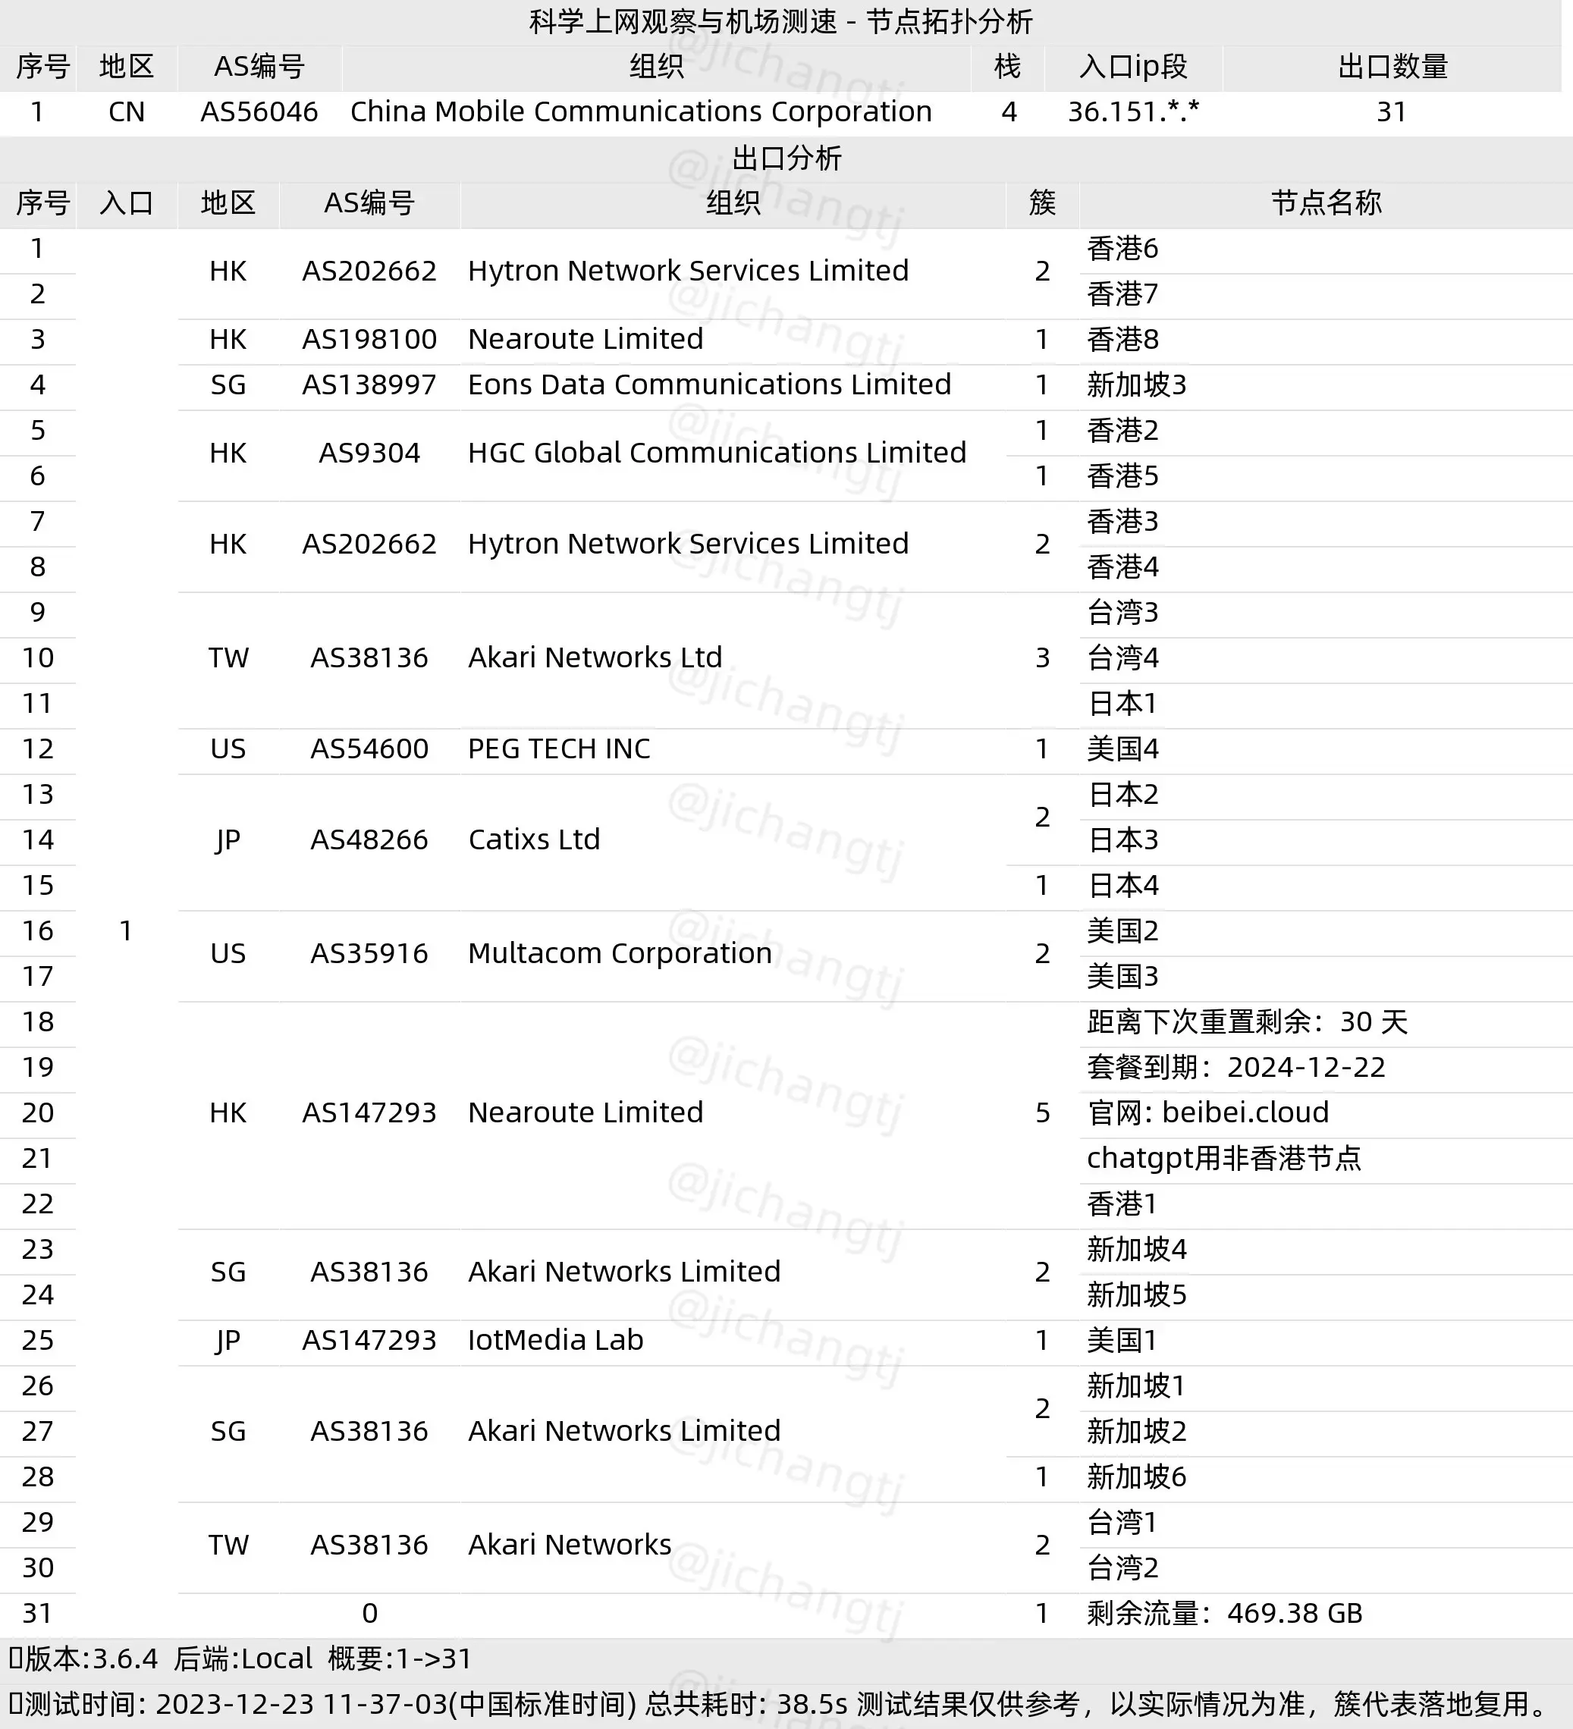Screen dimensions: 1573x1729
Task: Click the AS9304 cell
Action: point(369,453)
